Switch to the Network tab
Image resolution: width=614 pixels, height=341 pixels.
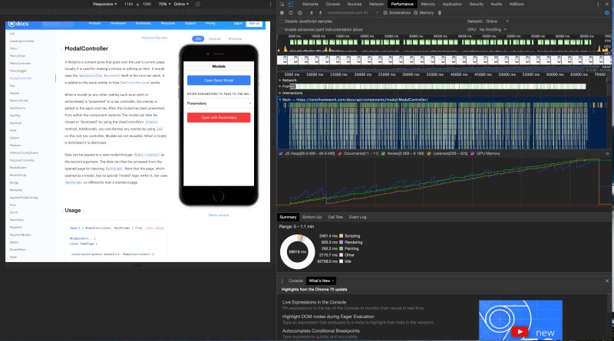pos(376,4)
